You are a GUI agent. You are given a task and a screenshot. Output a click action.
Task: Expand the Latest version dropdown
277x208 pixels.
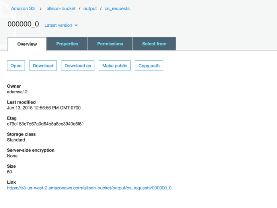click(x=61, y=25)
